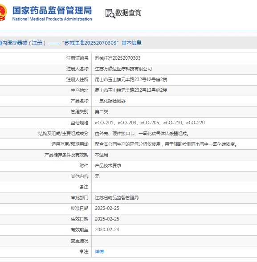The height and width of the screenshot is (262, 257).
Task: Click the 数据查询 magnifier document icon
Action: [110, 13]
